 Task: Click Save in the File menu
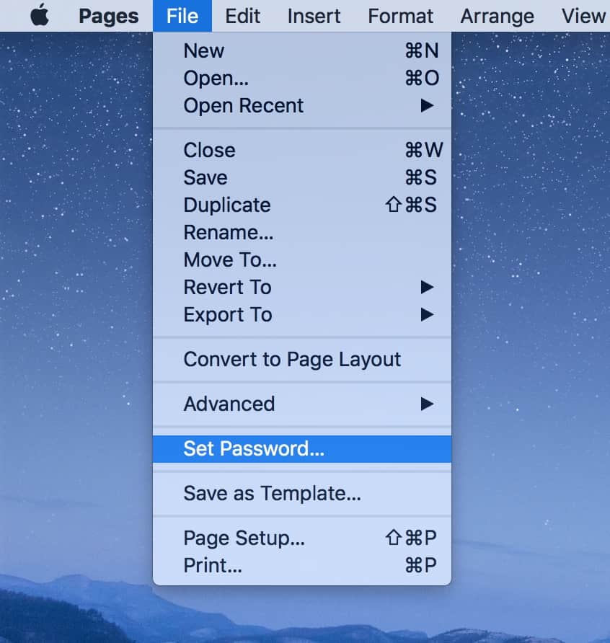205,178
